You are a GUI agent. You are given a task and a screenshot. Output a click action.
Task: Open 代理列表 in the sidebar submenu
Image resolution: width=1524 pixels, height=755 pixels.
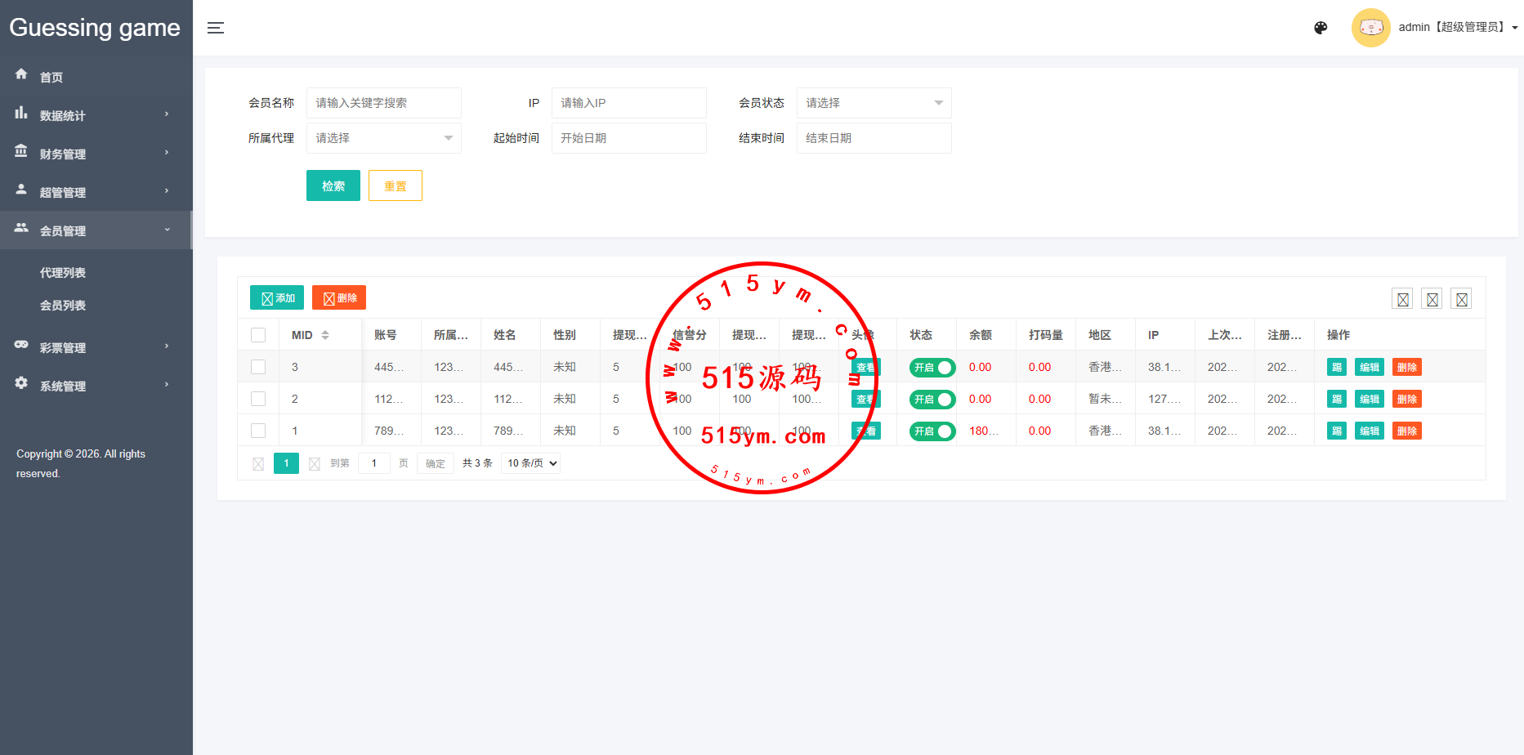click(x=63, y=273)
